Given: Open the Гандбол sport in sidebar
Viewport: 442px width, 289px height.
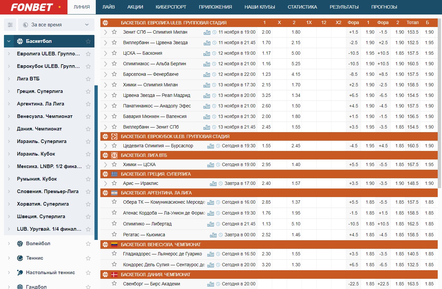Looking at the screenshot, I should pos(36,287).
